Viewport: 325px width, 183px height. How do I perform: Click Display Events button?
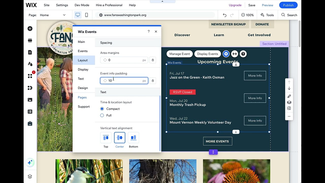point(208,54)
